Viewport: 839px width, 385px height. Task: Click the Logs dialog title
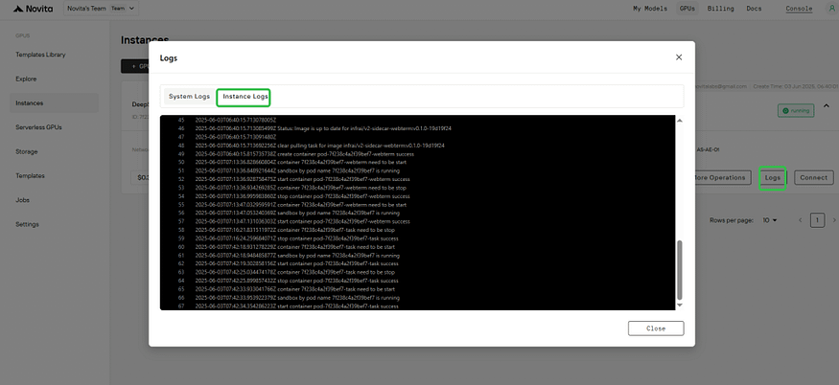[x=169, y=58]
